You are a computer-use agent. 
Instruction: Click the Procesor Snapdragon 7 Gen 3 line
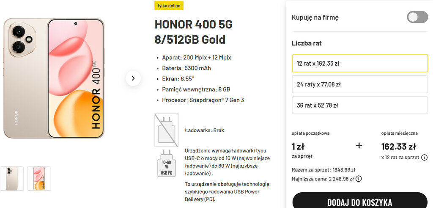click(203, 100)
